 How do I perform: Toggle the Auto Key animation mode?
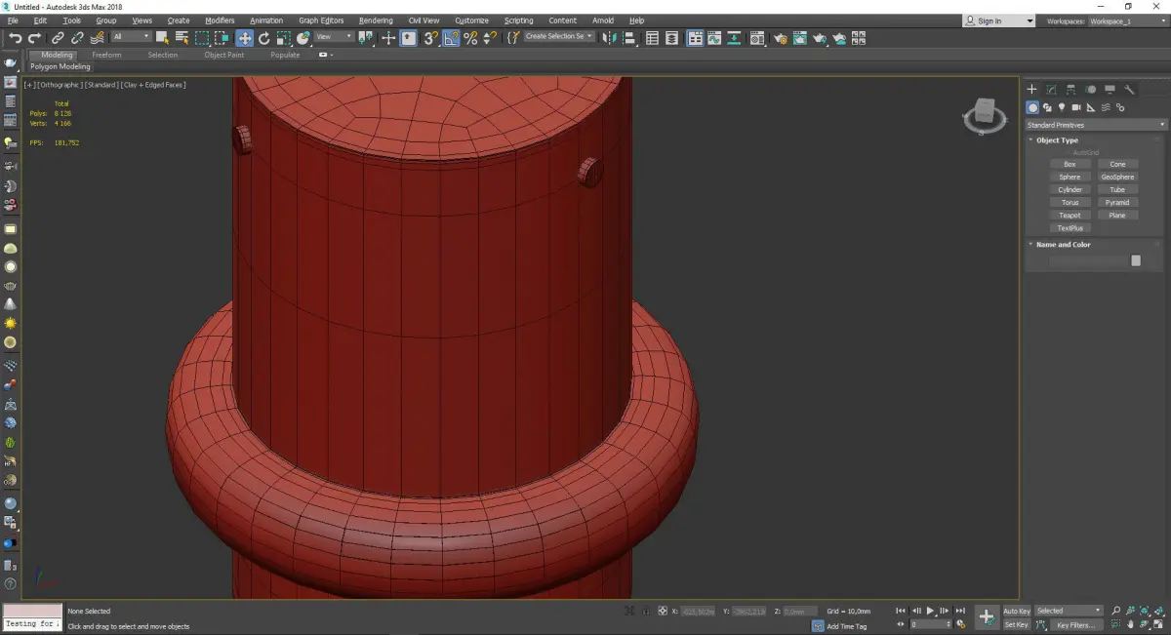pos(1016,611)
